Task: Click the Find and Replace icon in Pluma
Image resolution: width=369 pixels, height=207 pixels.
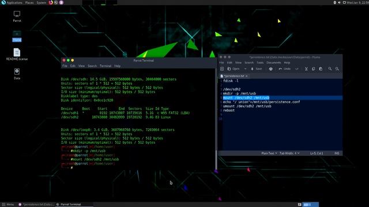Action: pyautogui.click(x=337, y=69)
